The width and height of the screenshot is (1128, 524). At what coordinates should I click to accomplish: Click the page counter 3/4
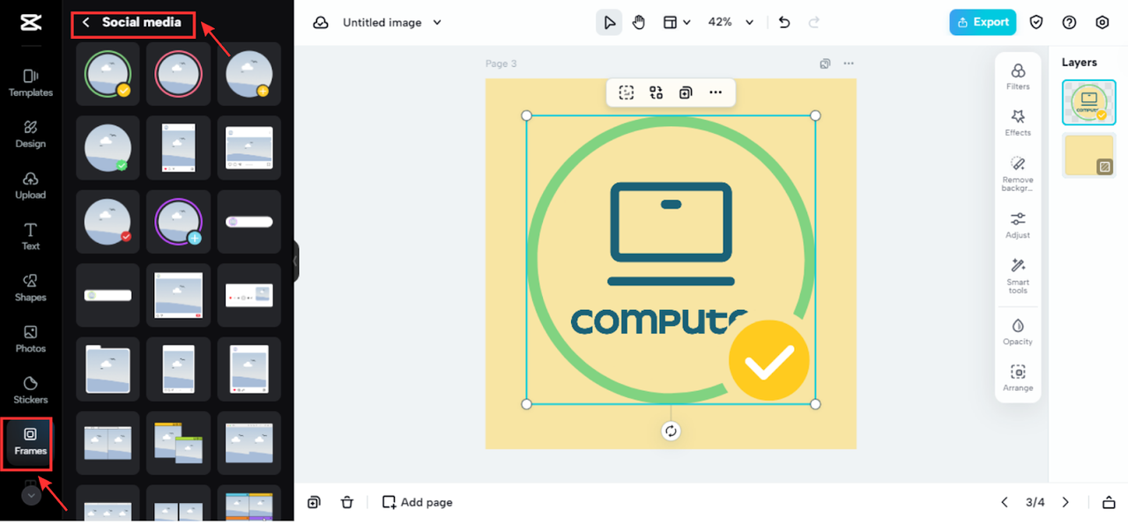click(x=1035, y=502)
